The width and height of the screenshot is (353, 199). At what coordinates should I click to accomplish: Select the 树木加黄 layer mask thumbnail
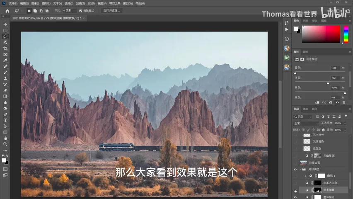click(318, 190)
